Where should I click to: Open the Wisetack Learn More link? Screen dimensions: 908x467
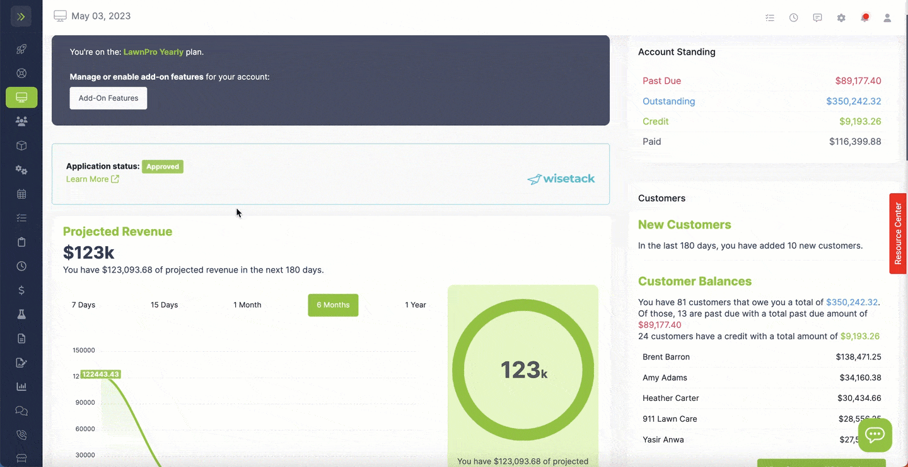pos(93,179)
